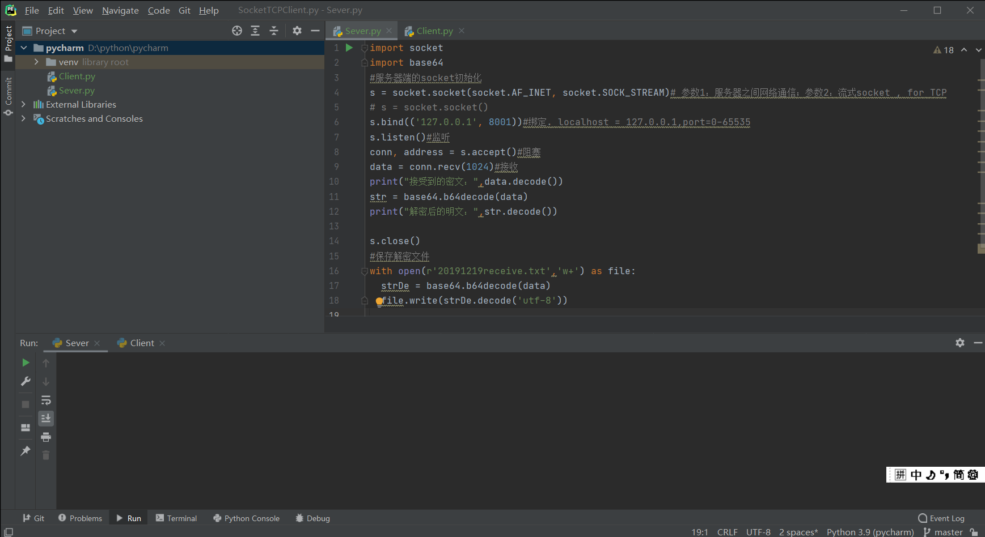Open the Problems tool window
Viewport: 985px width, 537px height.
[80, 518]
